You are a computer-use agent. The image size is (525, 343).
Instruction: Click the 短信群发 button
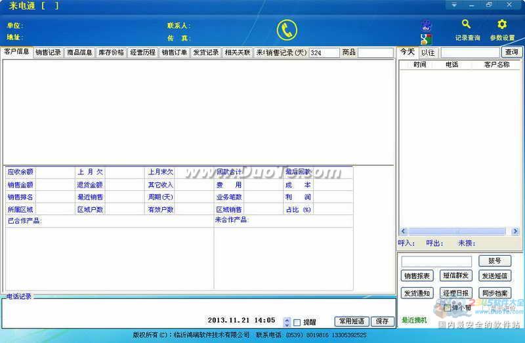(x=455, y=275)
